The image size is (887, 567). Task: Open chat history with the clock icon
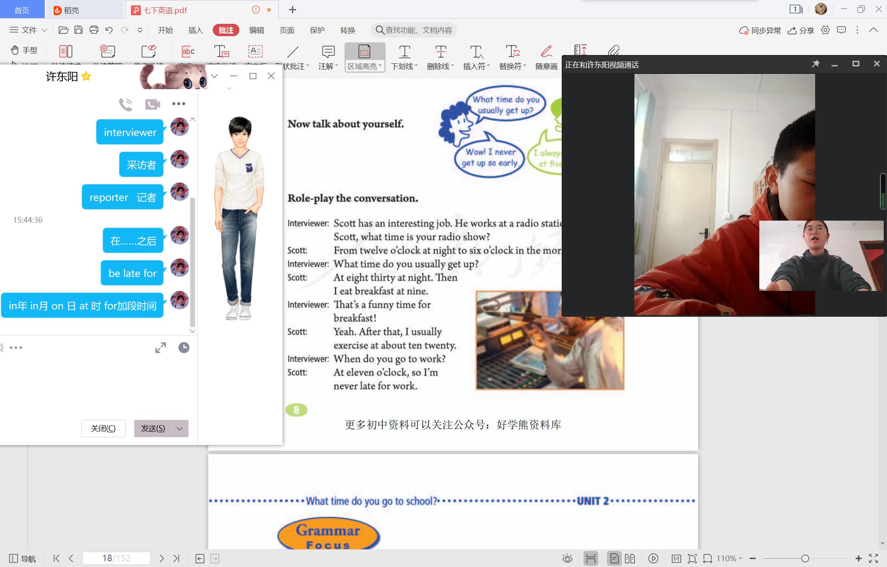(x=184, y=348)
